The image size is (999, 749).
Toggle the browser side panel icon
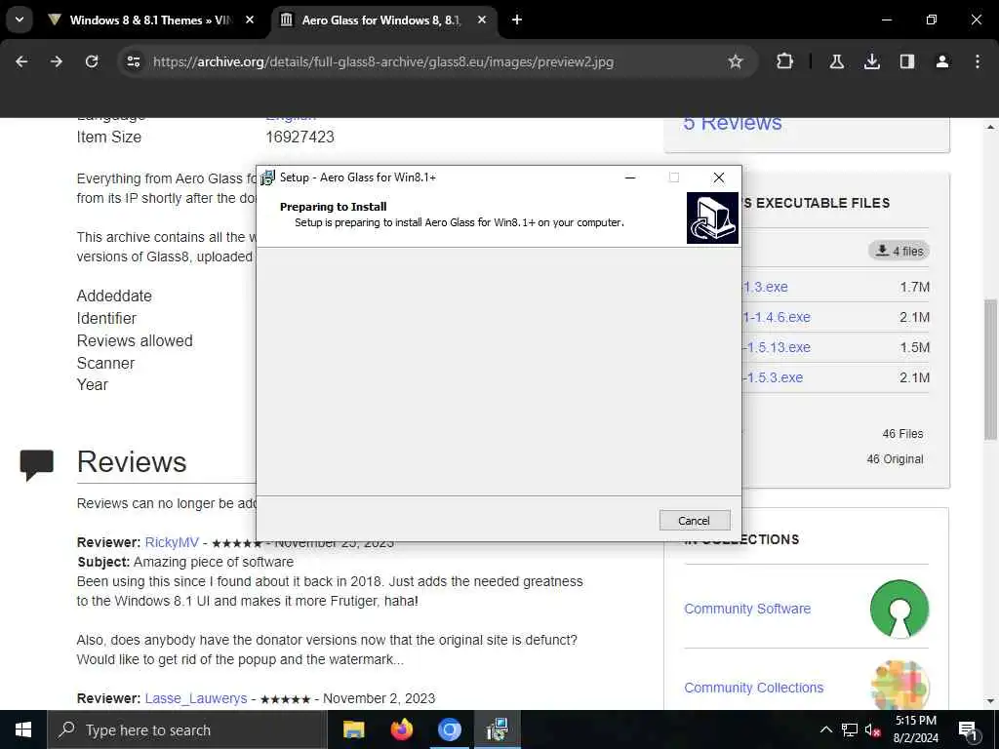907,61
